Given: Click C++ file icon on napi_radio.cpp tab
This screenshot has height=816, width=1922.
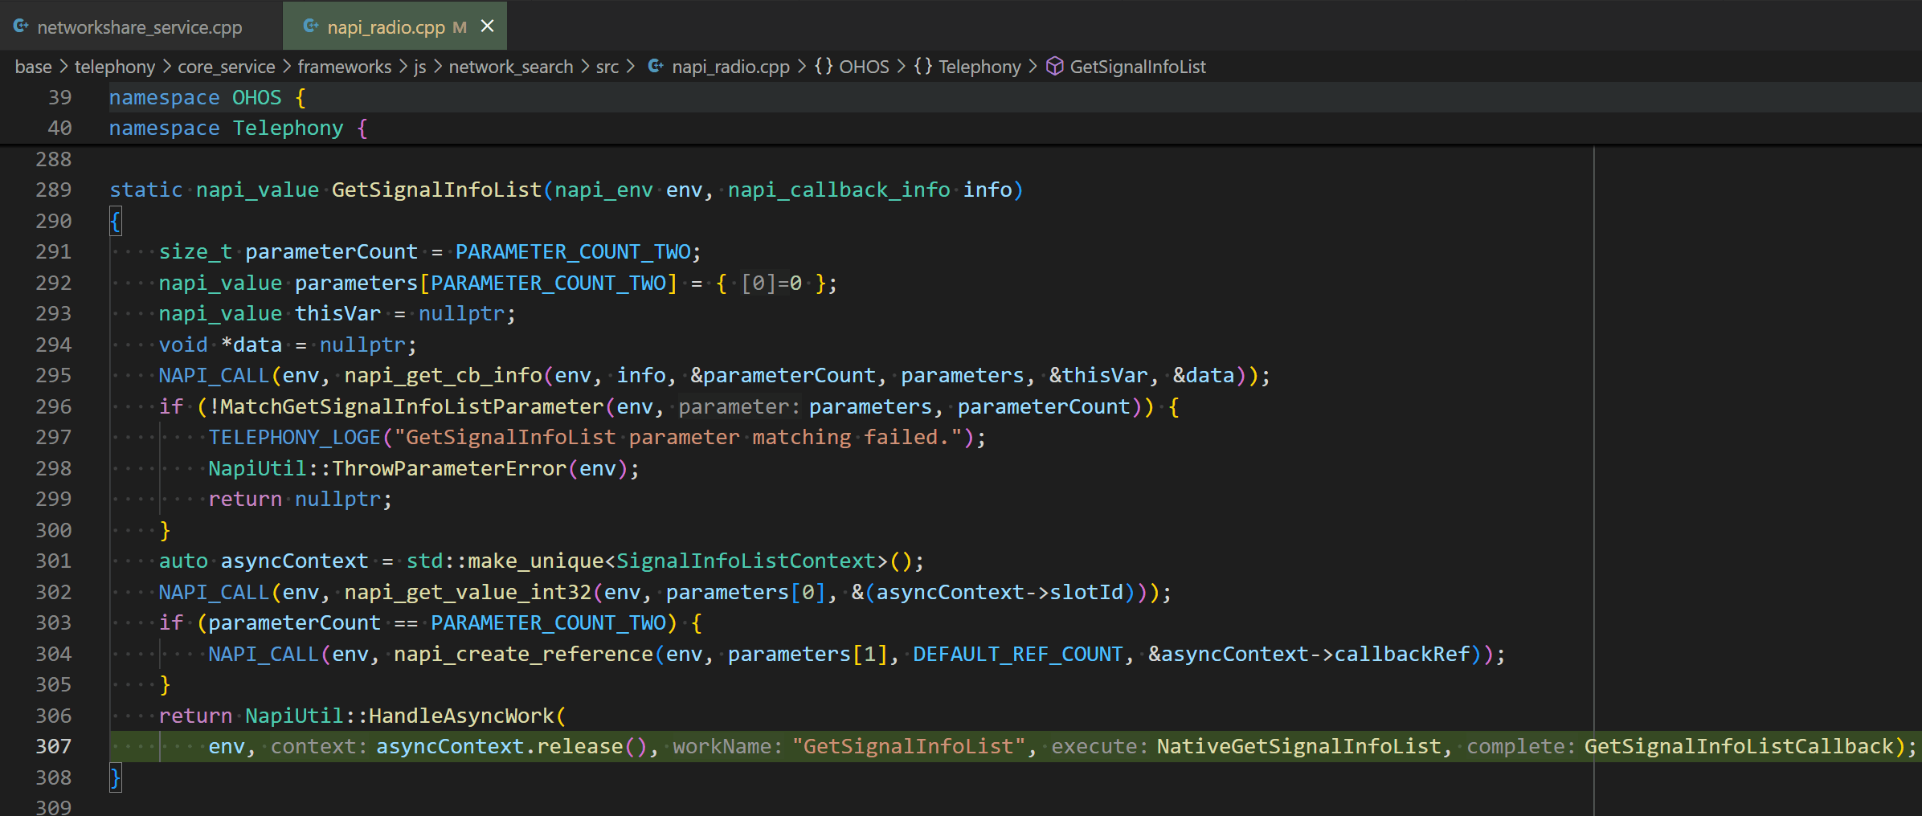Looking at the screenshot, I should click(310, 27).
